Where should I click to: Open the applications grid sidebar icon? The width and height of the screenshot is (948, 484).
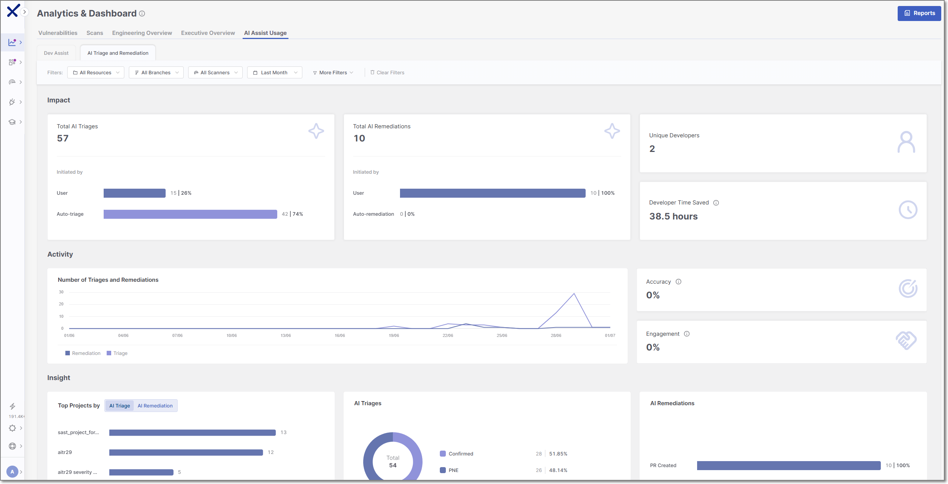click(12, 62)
